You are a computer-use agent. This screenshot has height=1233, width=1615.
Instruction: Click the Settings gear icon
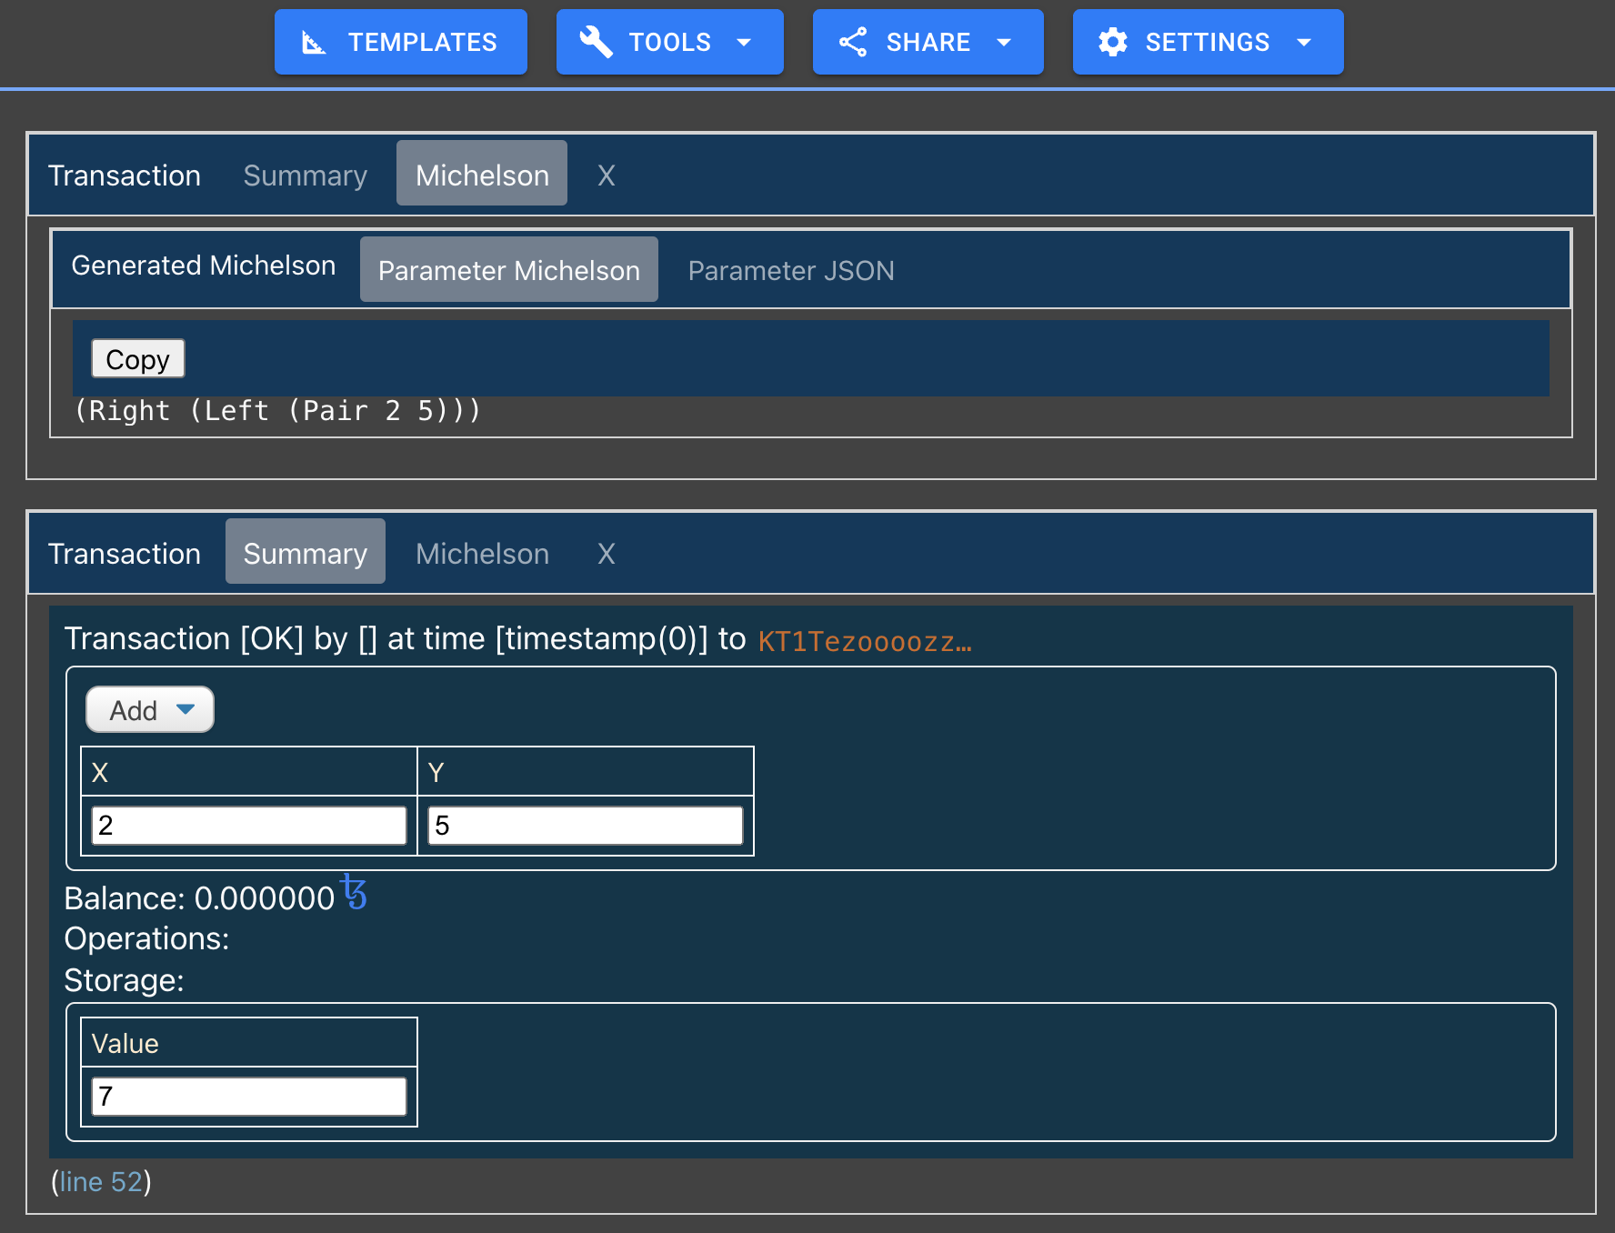1112,42
